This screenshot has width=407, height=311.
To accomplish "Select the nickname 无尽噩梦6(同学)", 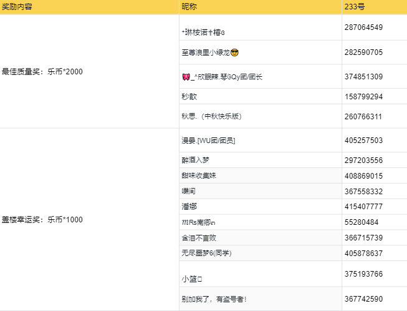I will click(x=206, y=253).
